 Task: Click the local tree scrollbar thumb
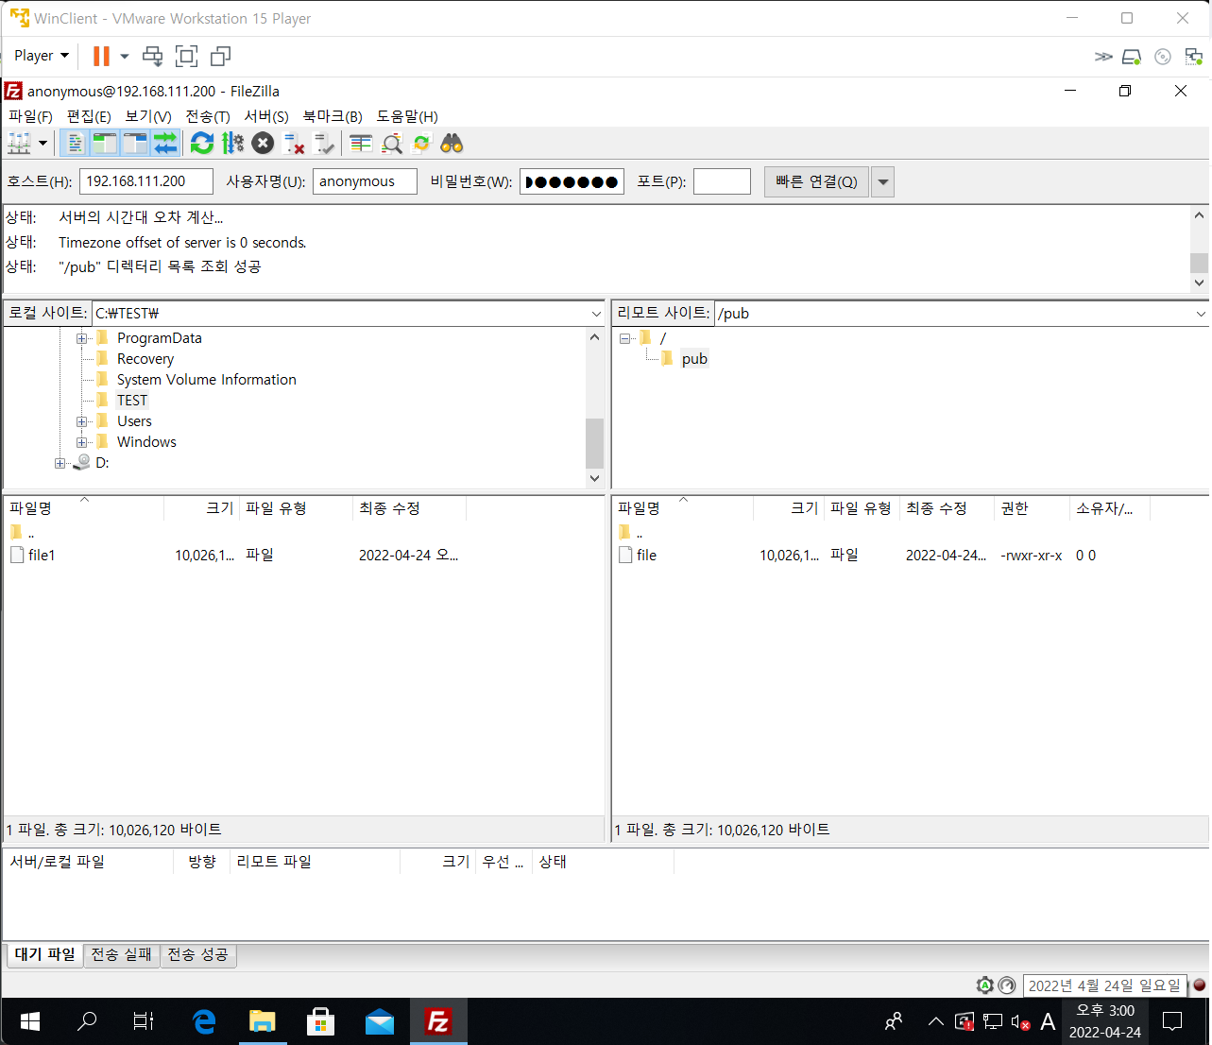[594, 443]
